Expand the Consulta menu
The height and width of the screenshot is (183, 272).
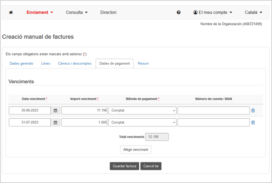[x=77, y=12]
